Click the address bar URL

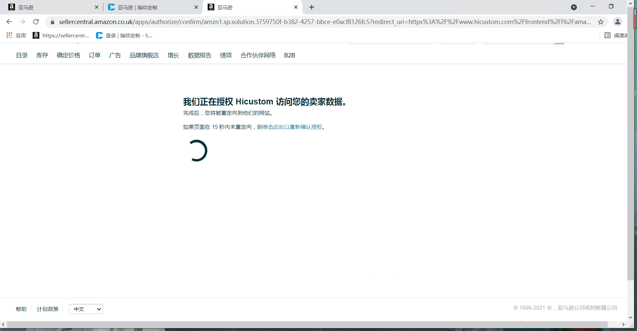tap(325, 22)
